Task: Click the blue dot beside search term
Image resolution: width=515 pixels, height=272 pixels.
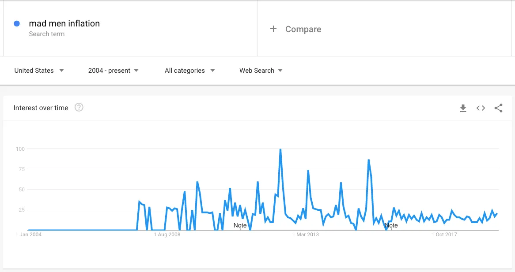Action: (17, 24)
